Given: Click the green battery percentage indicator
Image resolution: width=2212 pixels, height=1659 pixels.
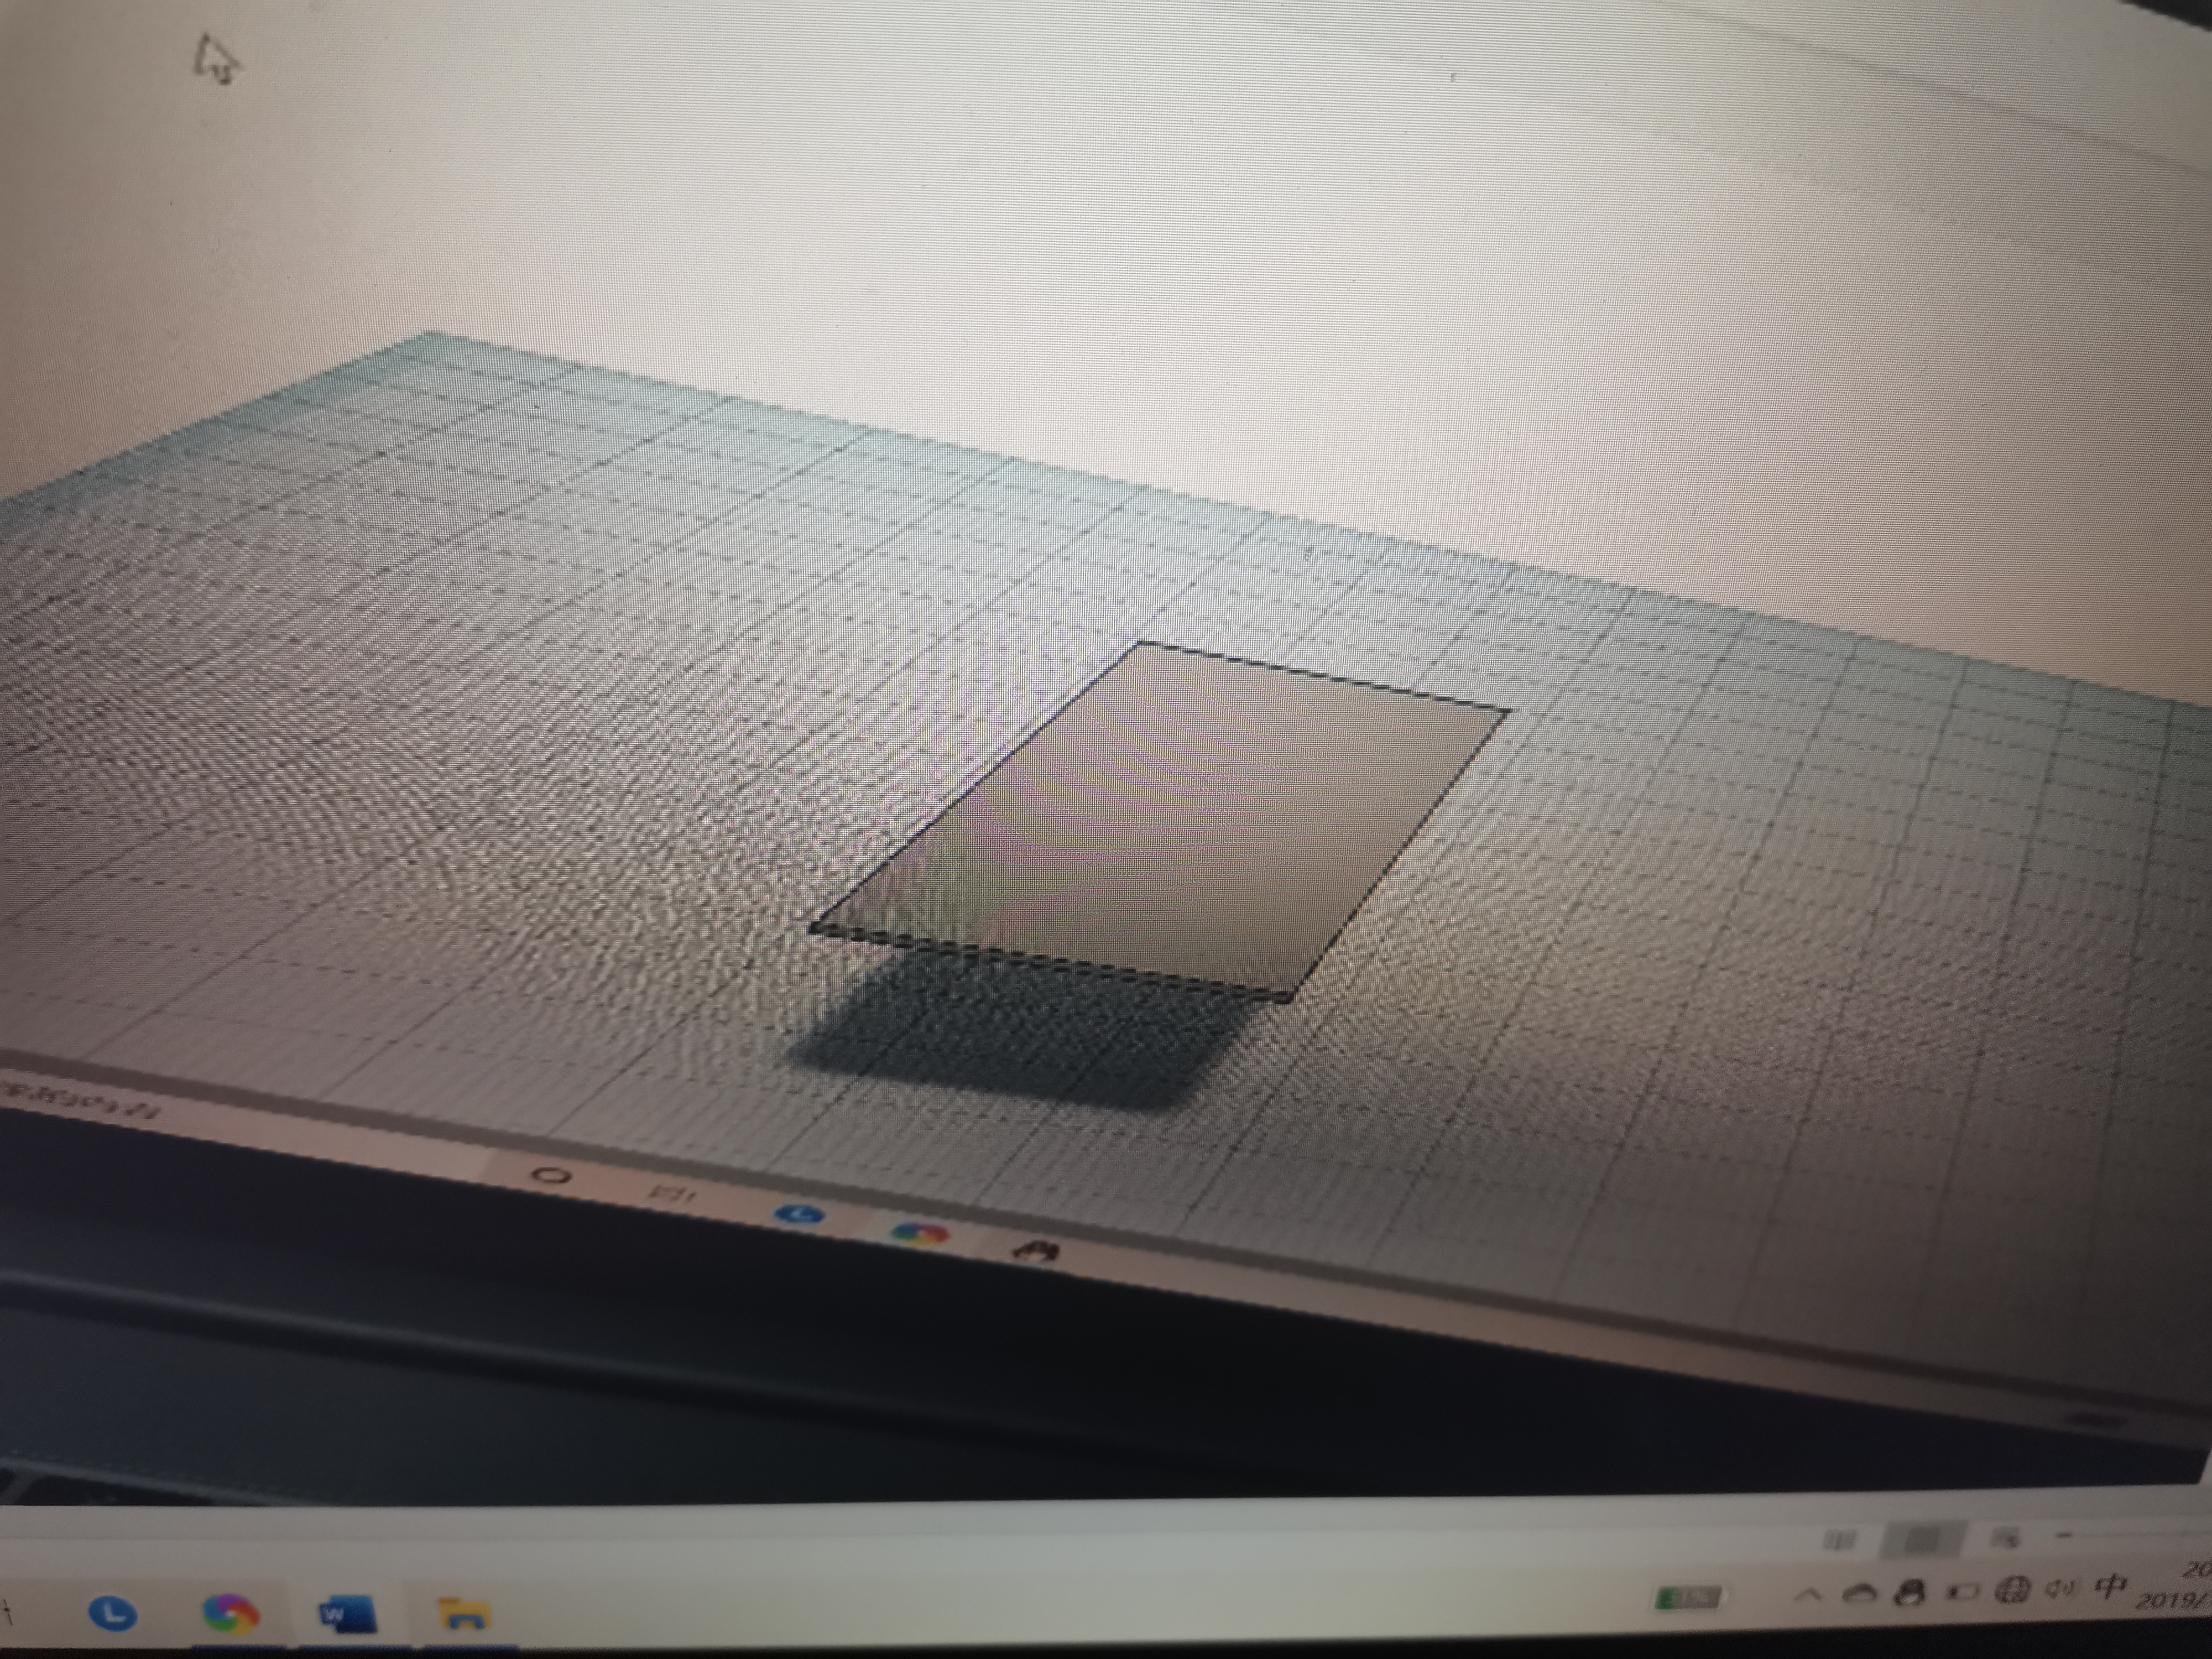Looking at the screenshot, I should [x=1688, y=1598].
